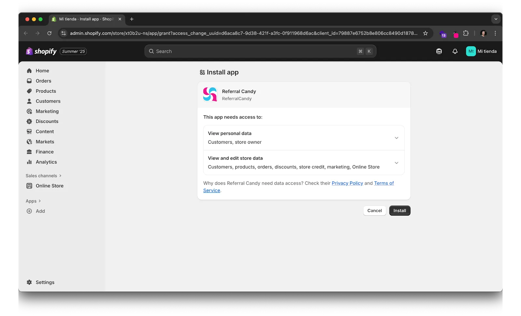Open the Sidekick assistant icon in the header
521x316 pixels.
tap(439, 51)
